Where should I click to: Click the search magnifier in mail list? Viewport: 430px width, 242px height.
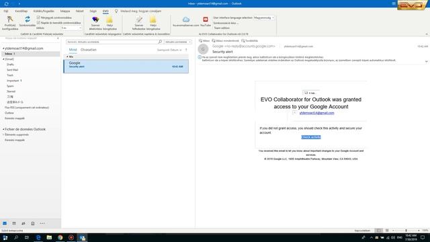click(x=160, y=42)
